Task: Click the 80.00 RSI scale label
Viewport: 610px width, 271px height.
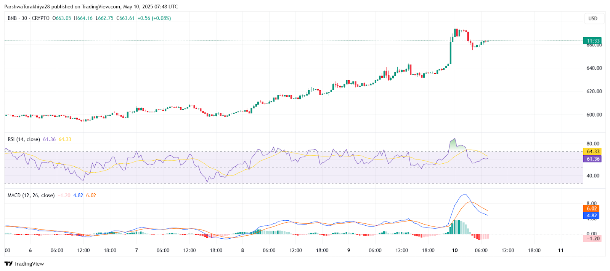Action: coord(593,144)
